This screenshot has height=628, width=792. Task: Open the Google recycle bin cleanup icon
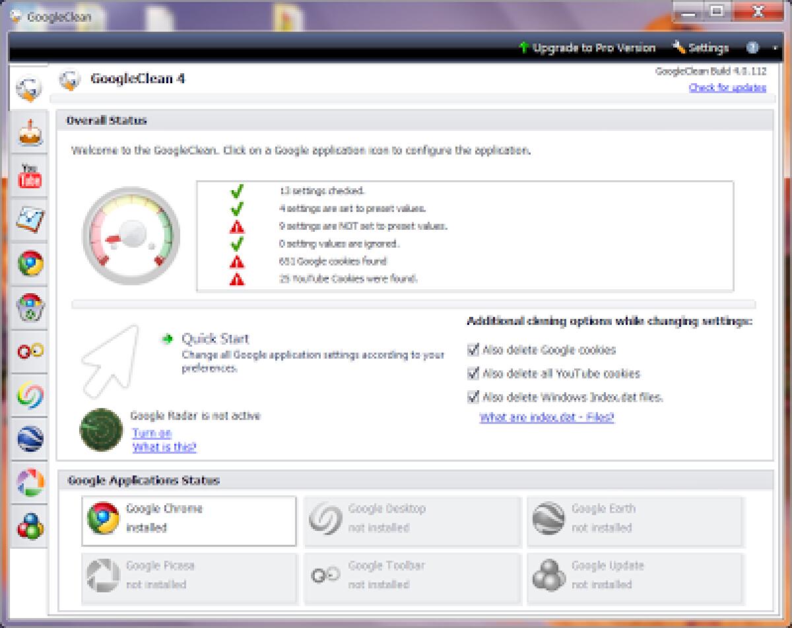28,307
